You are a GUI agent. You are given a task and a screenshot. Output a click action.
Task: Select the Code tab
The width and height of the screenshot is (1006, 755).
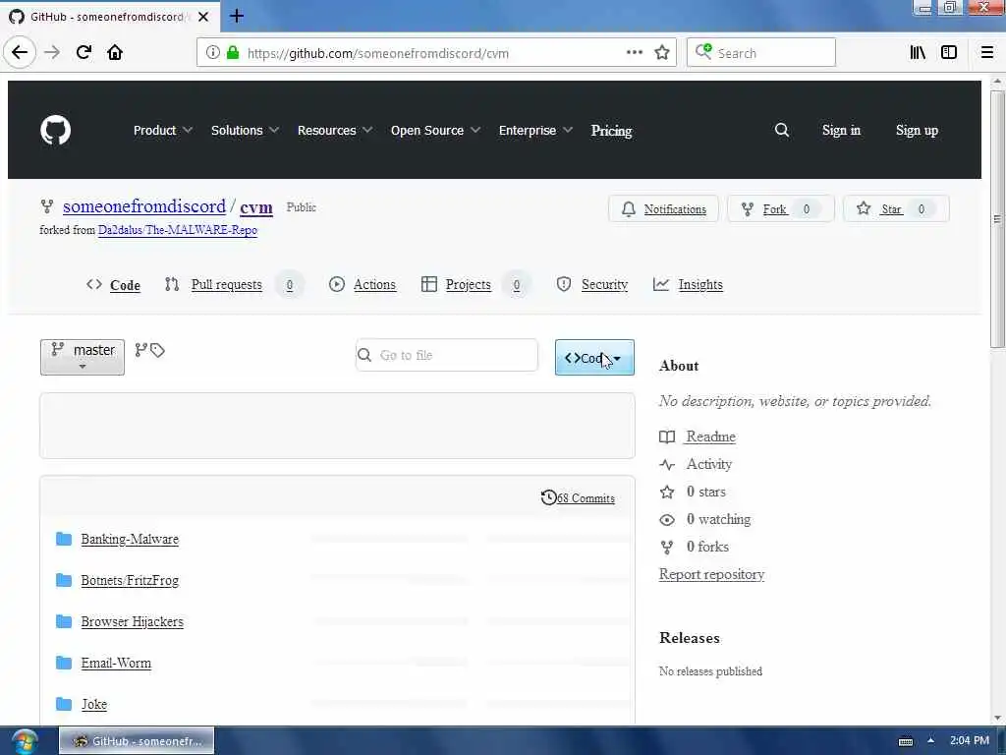coord(114,285)
